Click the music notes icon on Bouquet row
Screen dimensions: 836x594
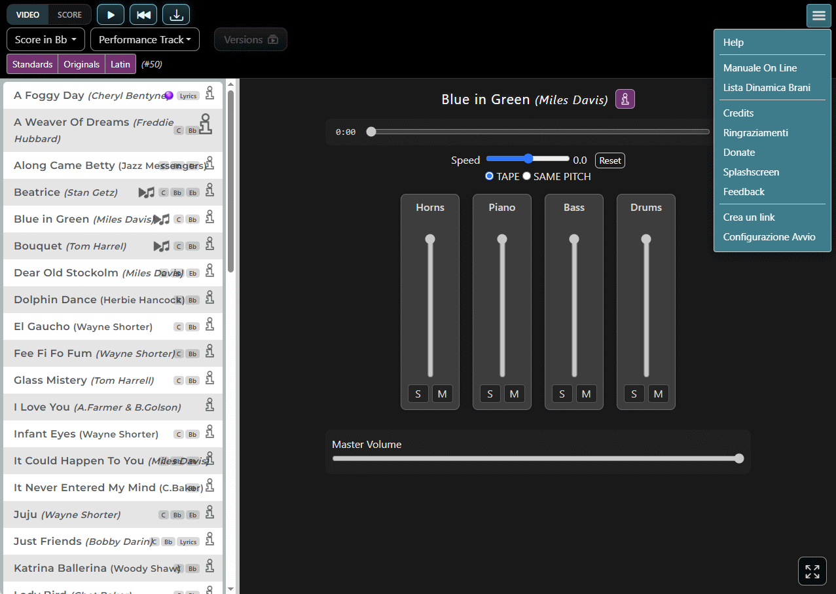tap(161, 246)
